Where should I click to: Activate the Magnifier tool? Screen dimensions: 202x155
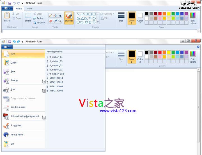point(60,21)
